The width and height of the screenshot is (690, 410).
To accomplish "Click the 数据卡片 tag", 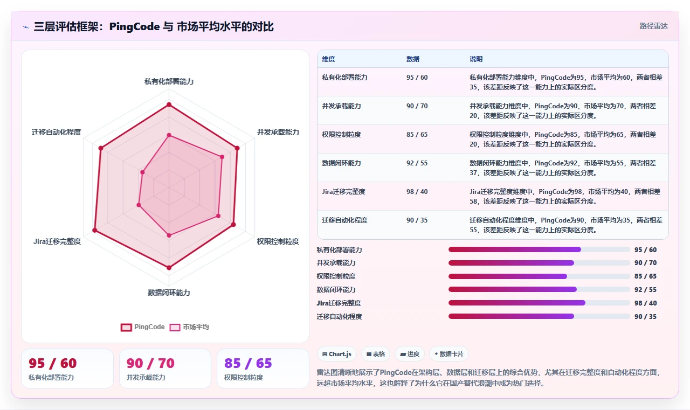I will pyautogui.click(x=449, y=354).
